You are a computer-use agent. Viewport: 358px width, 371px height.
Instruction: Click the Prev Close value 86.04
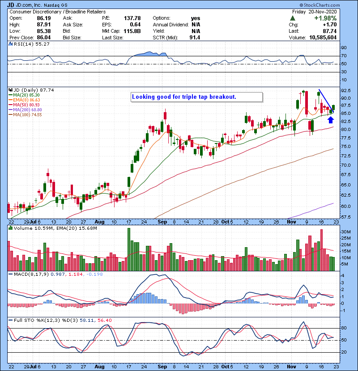(x=44, y=38)
